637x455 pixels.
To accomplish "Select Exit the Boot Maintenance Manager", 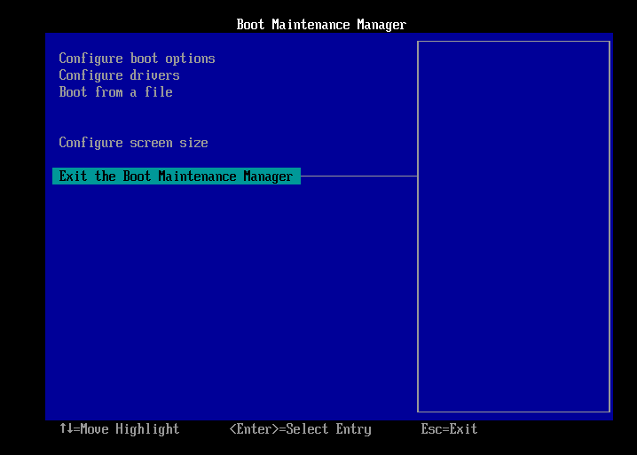I will point(177,176).
